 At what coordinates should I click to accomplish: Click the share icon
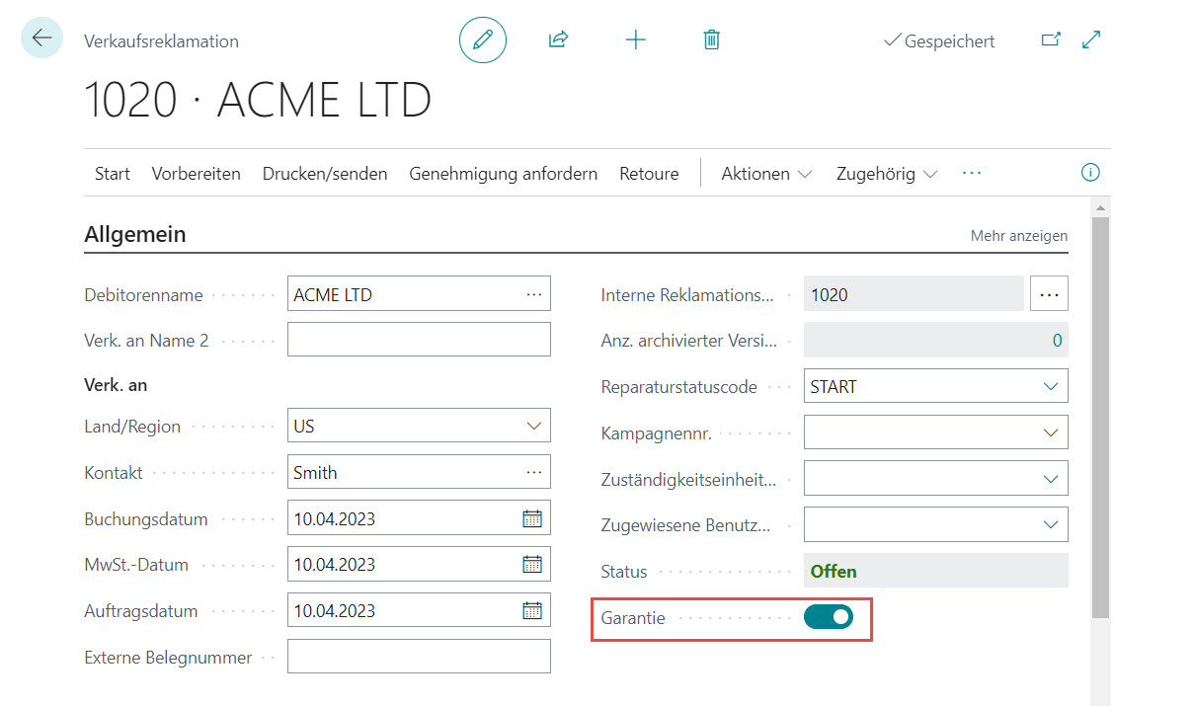[x=558, y=39]
